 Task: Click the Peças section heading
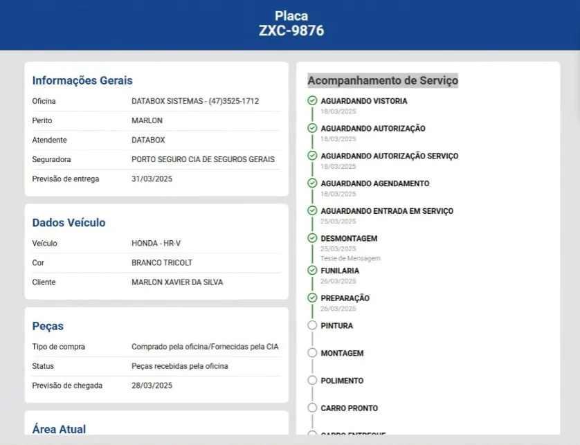[x=48, y=326]
